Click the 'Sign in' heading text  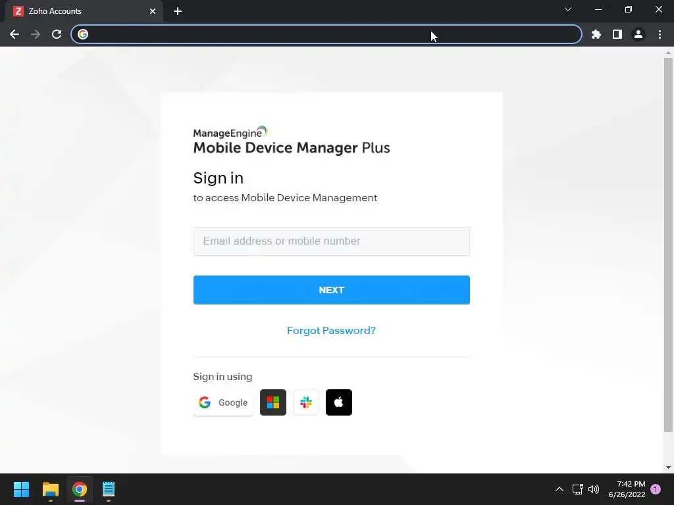(x=219, y=178)
